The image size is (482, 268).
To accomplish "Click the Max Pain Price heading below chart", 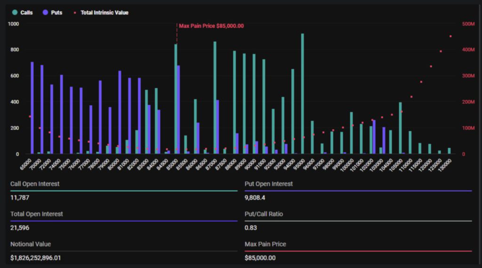I will pos(265,244).
